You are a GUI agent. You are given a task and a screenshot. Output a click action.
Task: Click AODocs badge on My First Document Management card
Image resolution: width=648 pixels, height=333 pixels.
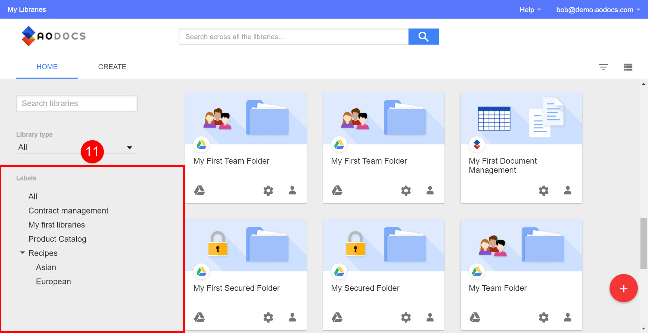[x=477, y=144]
